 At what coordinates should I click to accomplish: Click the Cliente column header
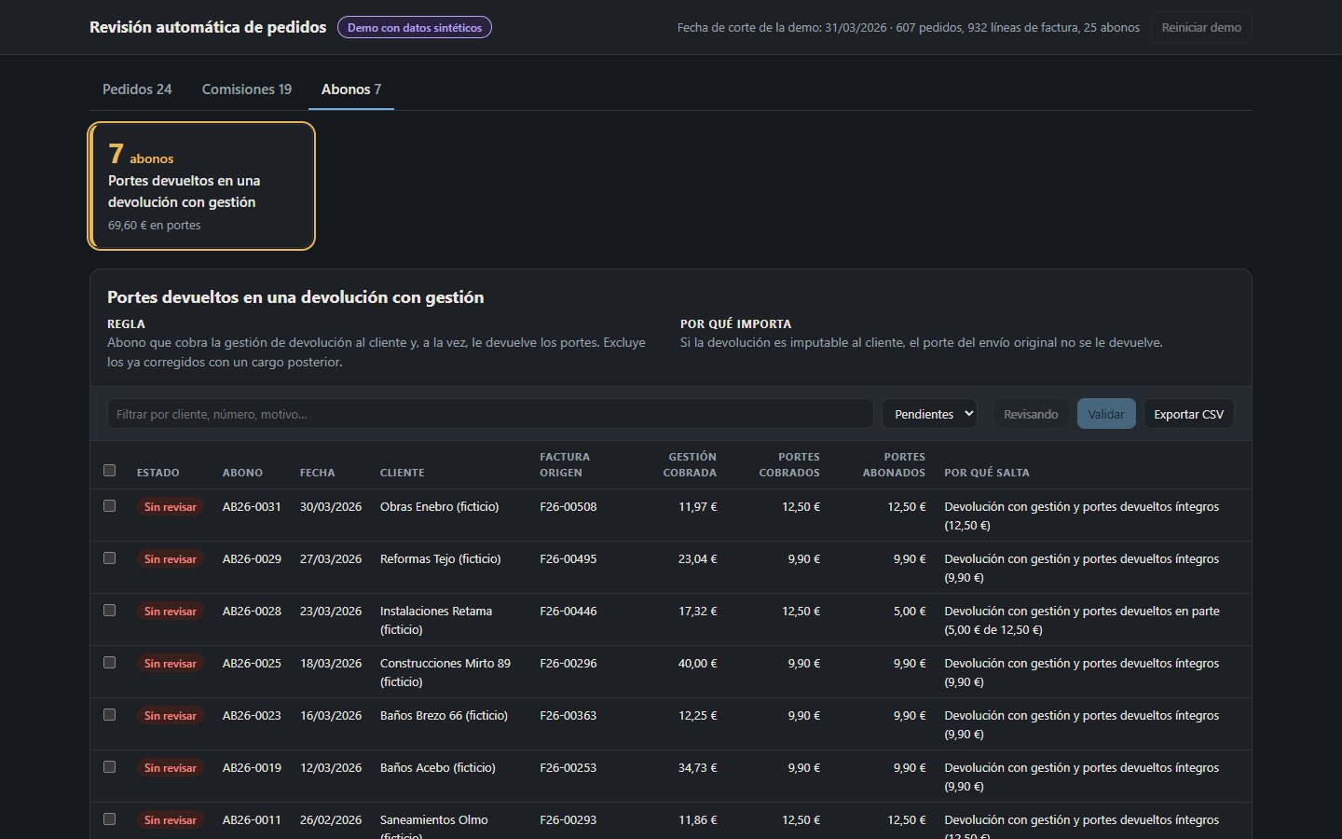(402, 473)
